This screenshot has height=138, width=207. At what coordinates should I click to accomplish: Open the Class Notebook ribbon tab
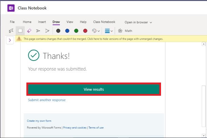click(x=104, y=22)
